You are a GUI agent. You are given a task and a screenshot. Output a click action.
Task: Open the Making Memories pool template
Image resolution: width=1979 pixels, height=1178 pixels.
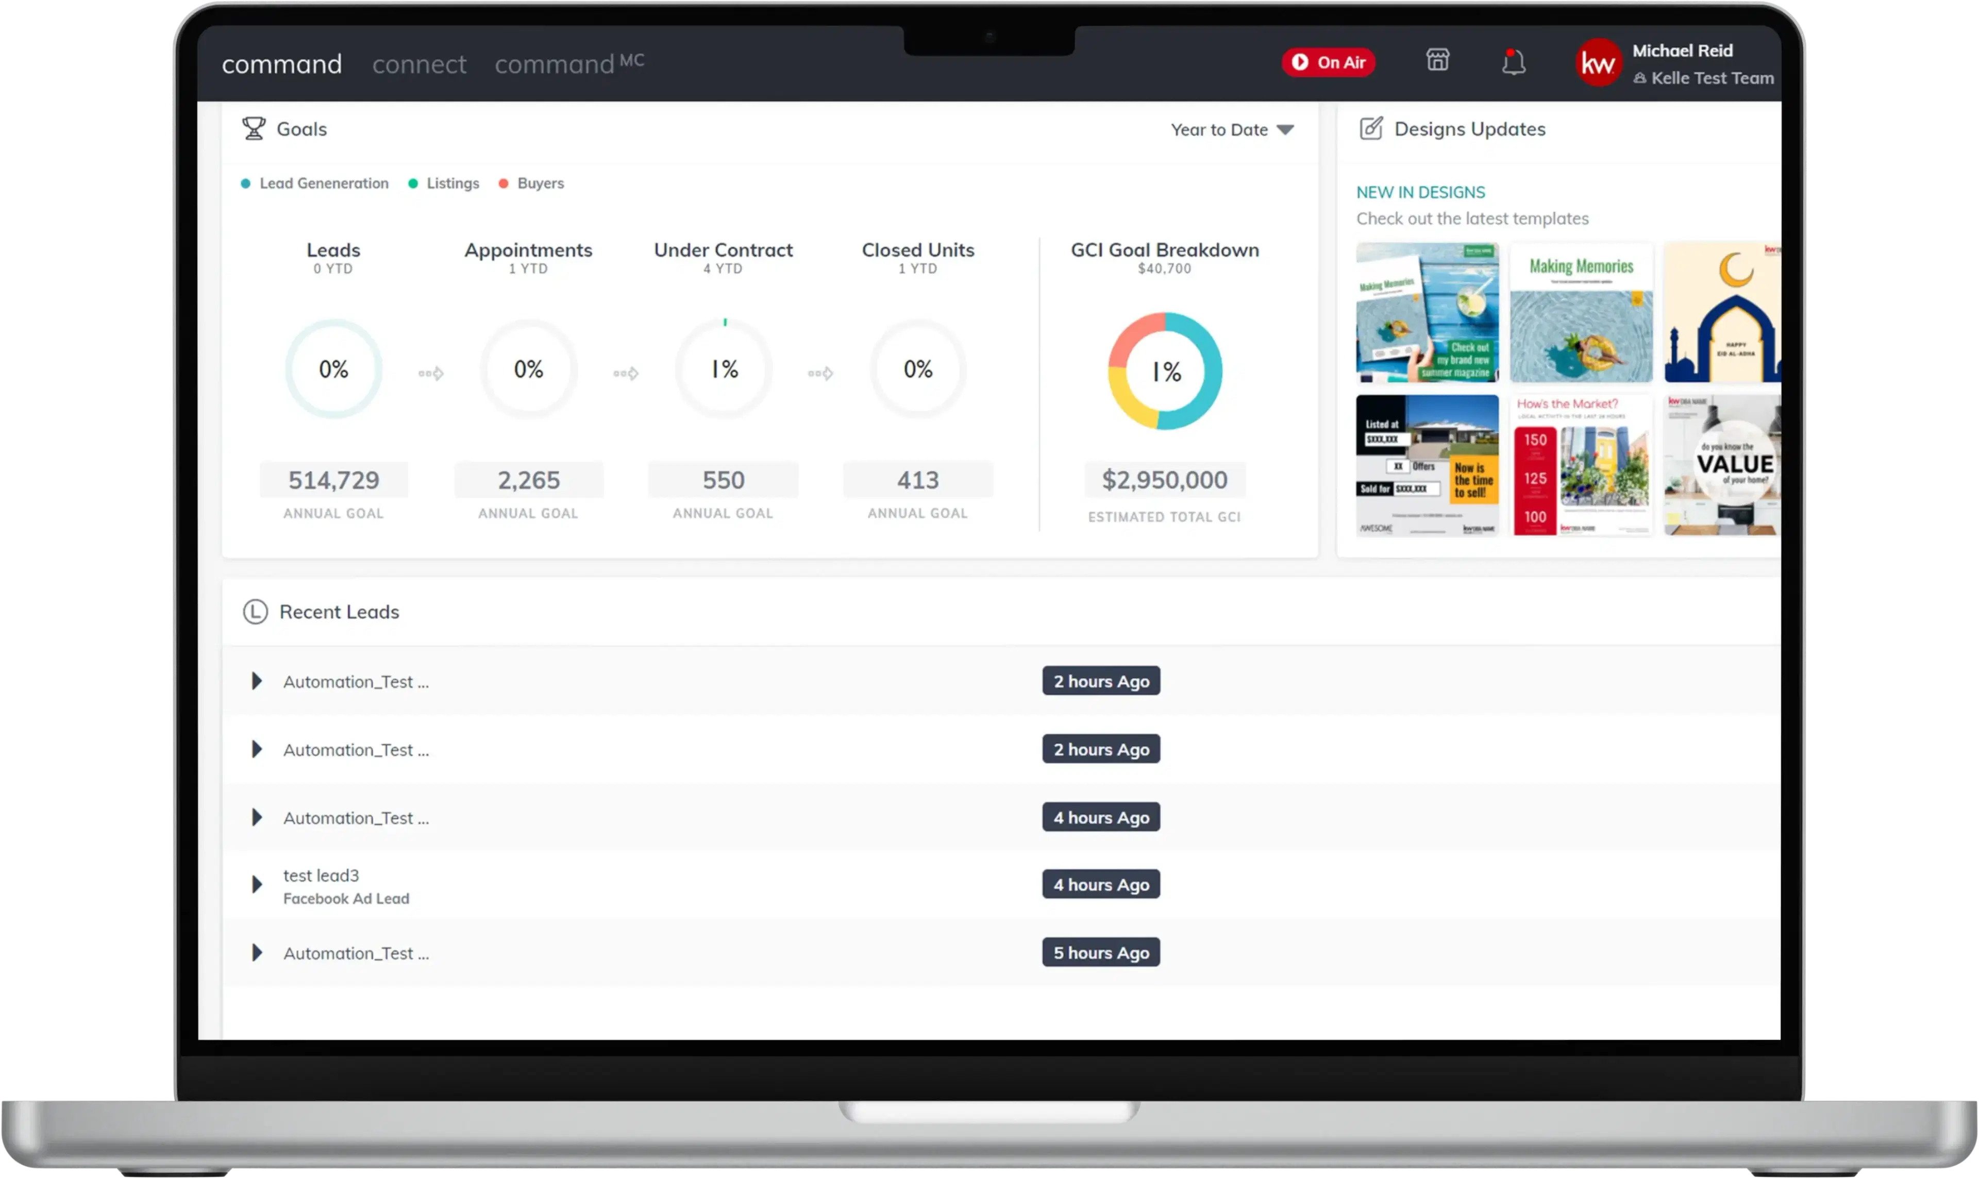[x=1581, y=313]
